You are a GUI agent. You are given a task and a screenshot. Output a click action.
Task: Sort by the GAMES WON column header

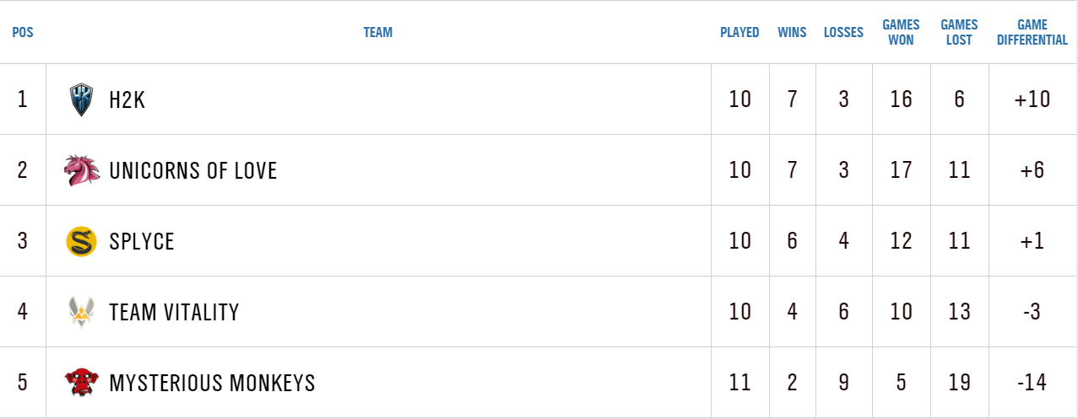pos(901,33)
